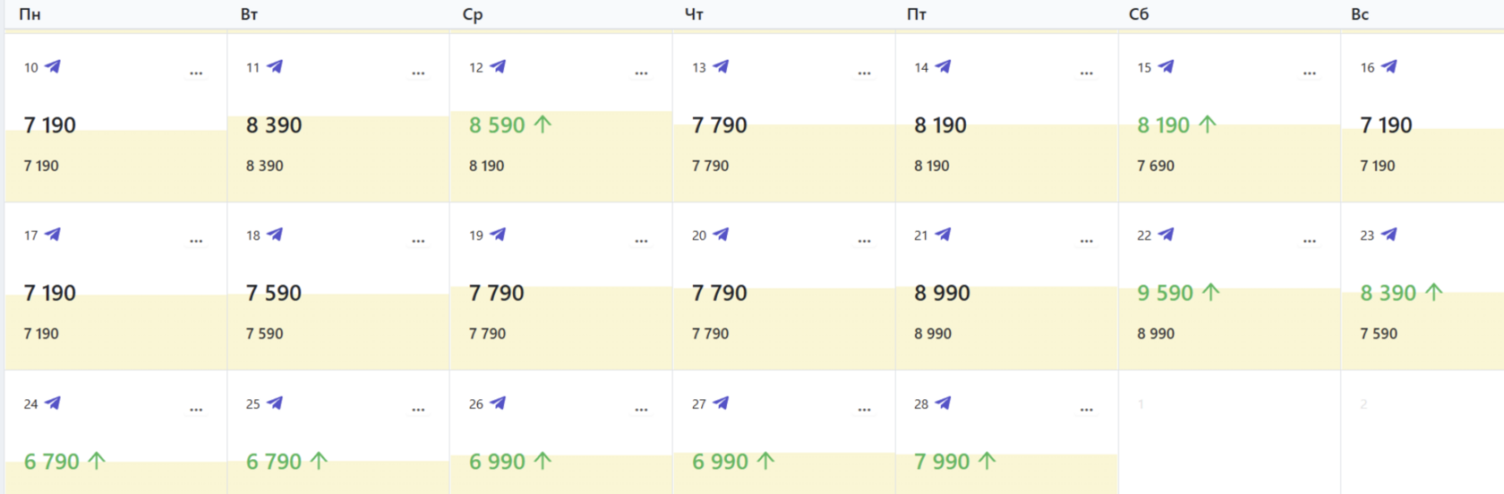Image resolution: width=1504 pixels, height=494 pixels.
Task: Click the secondary 7 690 price on day 15
Action: 1156,166
